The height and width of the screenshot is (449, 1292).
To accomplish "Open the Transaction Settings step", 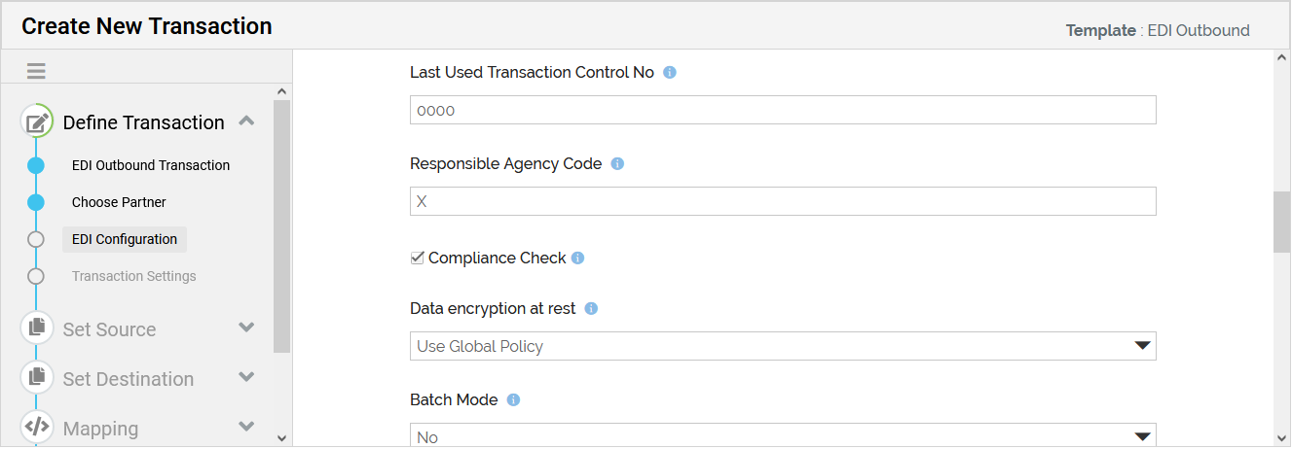I will pos(133,276).
